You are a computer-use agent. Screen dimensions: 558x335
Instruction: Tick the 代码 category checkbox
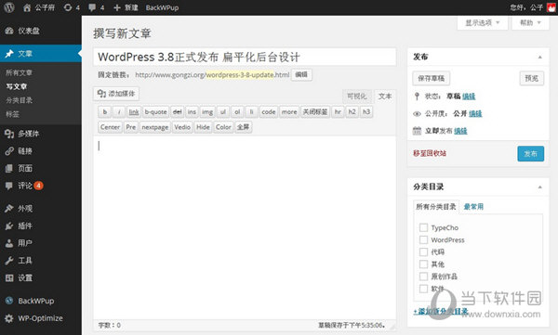423,251
